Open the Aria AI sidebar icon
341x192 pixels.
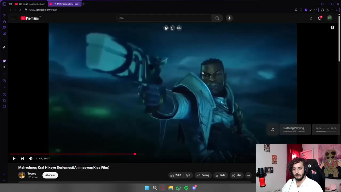click(x=4, y=47)
